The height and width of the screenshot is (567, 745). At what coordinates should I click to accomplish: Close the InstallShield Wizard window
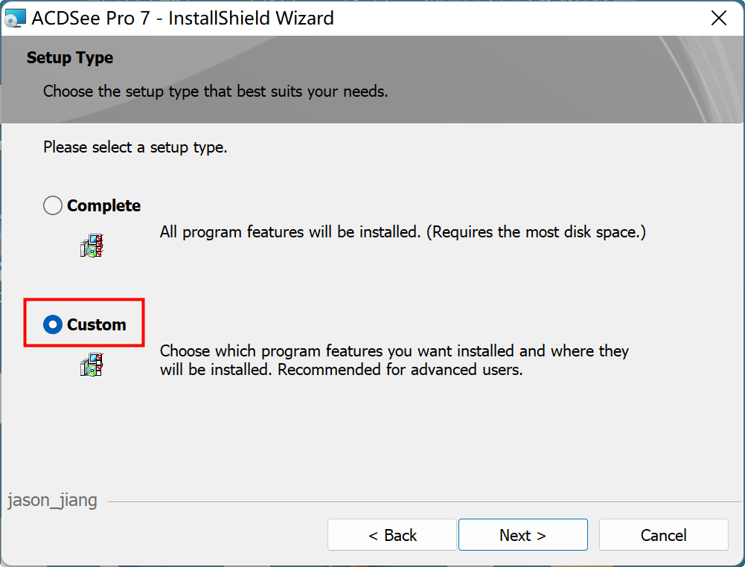(x=719, y=18)
